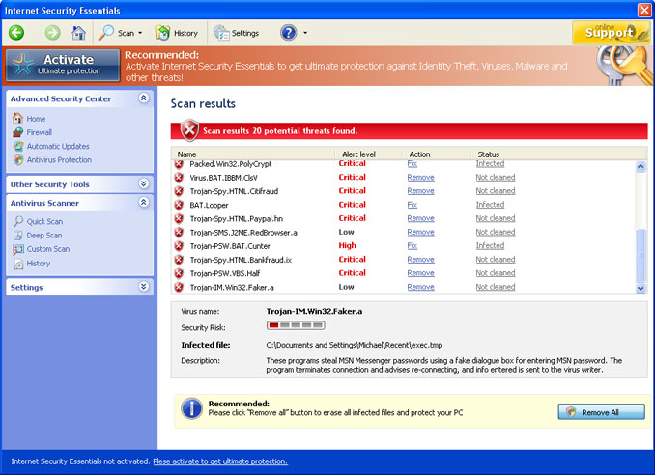Click red shield icon beside Trojan-PSW.VBS.Half

179,273
